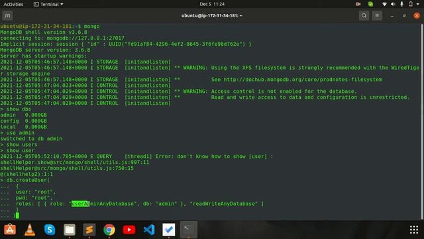Click the "db.createUser(" command line
The width and height of the screenshot is (424, 239).
(x=25, y=180)
